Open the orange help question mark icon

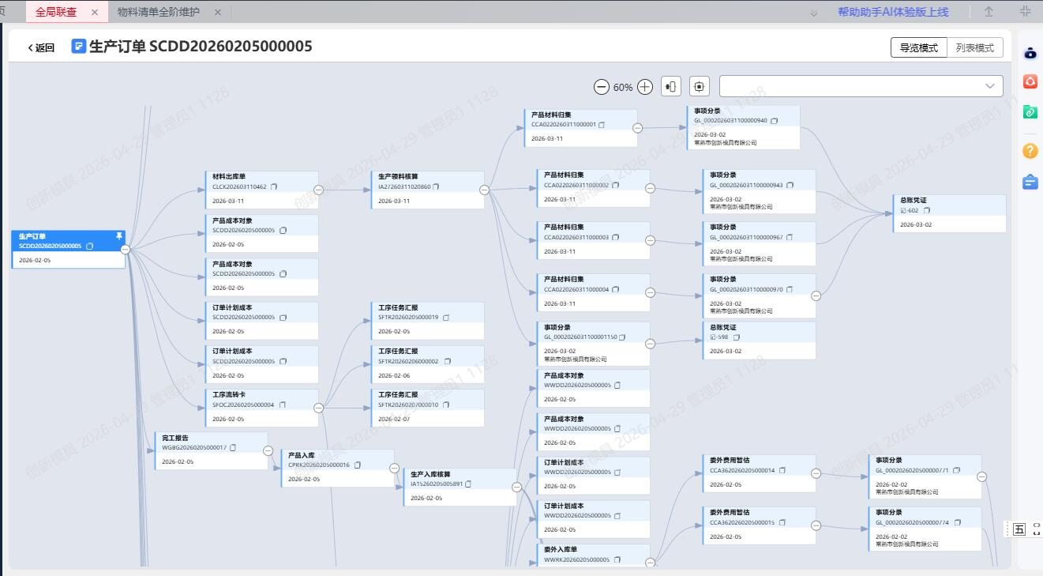tap(1030, 150)
